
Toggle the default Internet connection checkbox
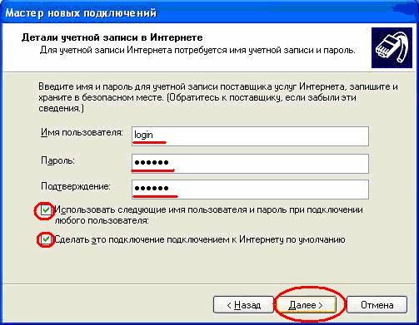click(x=46, y=239)
